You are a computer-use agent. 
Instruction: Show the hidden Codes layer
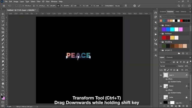161,97
